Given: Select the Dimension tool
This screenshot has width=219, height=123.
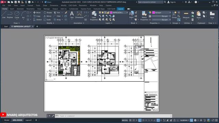Looking at the screenshot, I should point(79,15).
